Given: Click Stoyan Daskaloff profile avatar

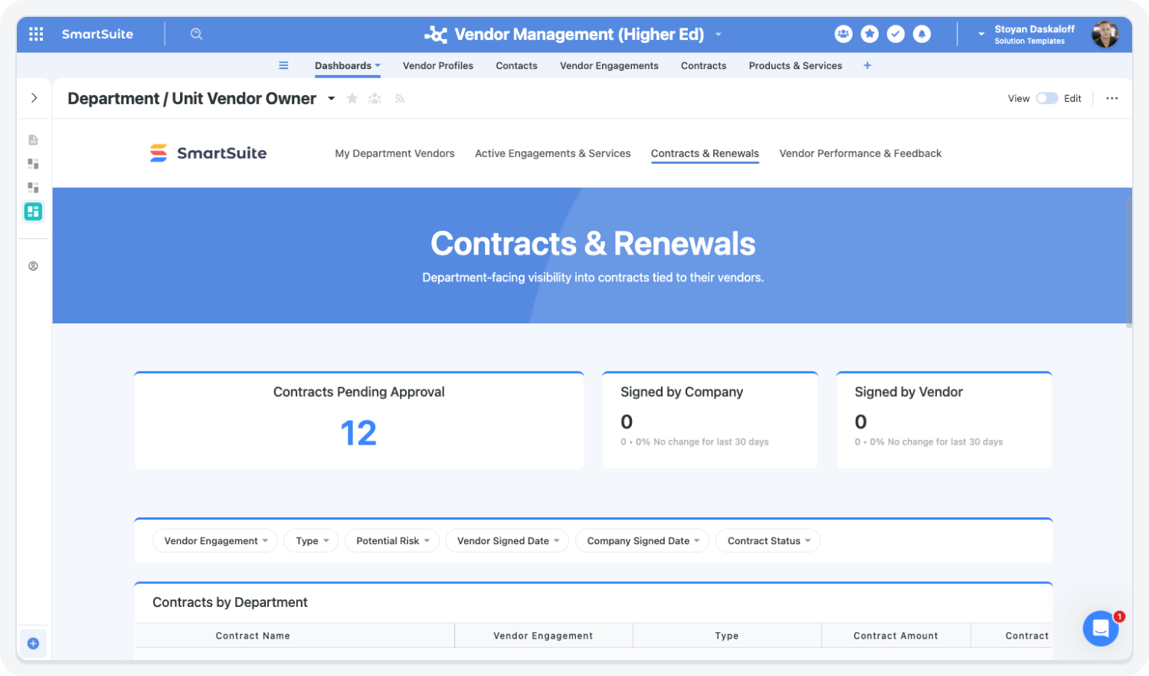Looking at the screenshot, I should (x=1105, y=34).
